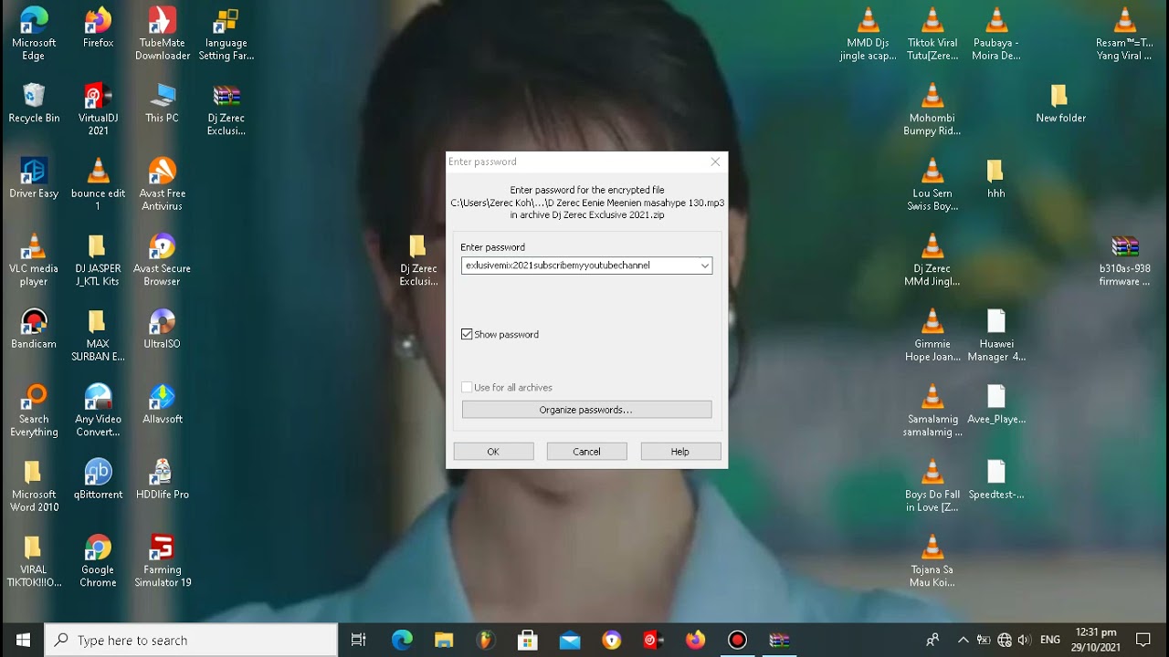The width and height of the screenshot is (1169, 657).
Task: Select the MMD Djs jingle acap... file
Action: coord(868,35)
